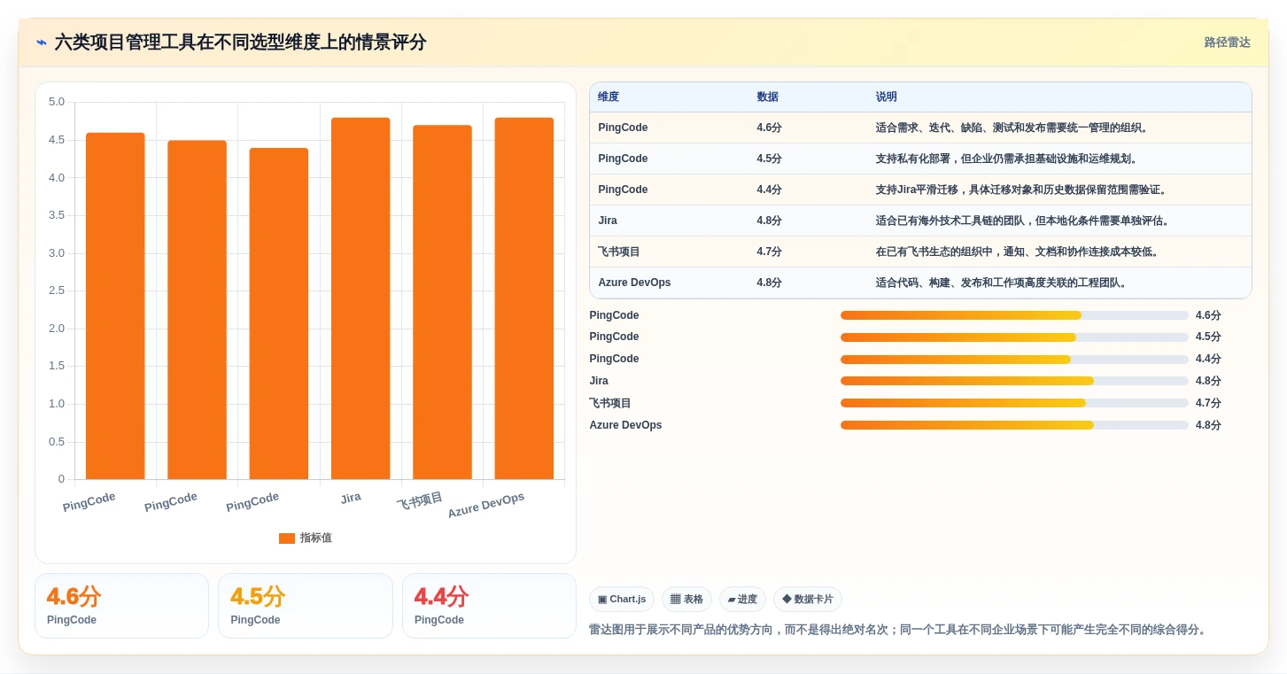The image size is (1287, 674).
Task: Click the description starting 支持Jira平滑迁移
Action: [1021, 190]
